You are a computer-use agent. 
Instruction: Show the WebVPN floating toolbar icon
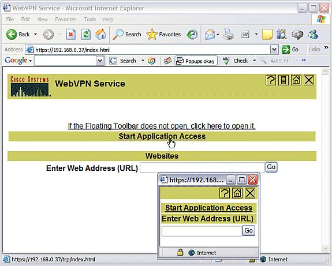coord(283,80)
